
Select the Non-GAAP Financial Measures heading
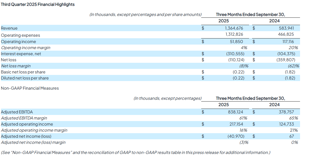point(30,88)
